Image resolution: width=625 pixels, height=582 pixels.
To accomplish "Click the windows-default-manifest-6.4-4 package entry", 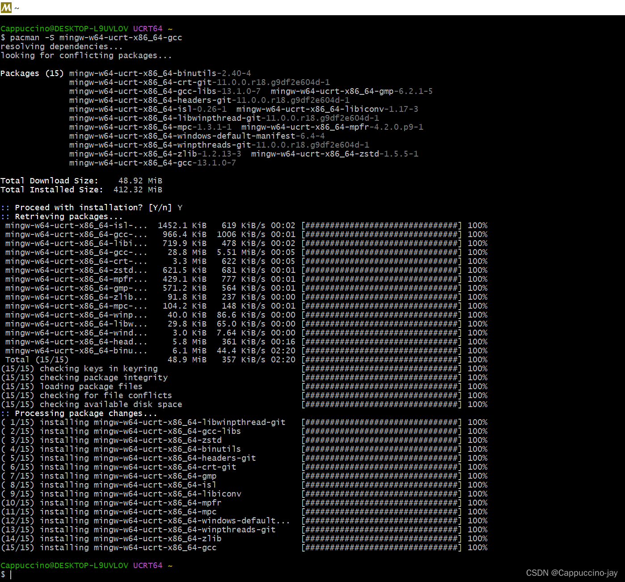I will [197, 136].
